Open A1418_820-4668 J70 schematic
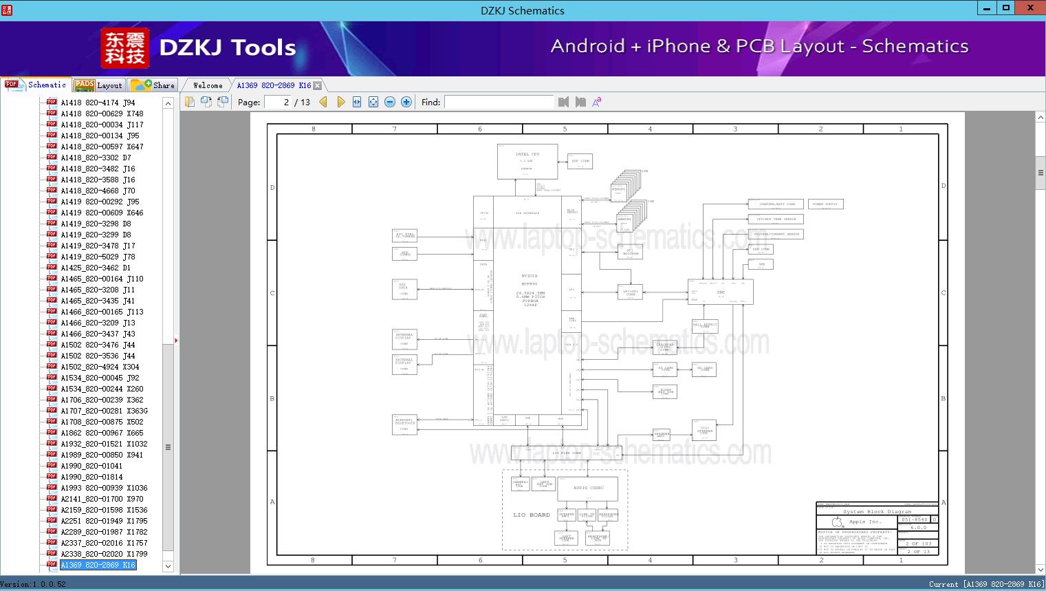This screenshot has width=1046, height=591. click(x=98, y=191)
